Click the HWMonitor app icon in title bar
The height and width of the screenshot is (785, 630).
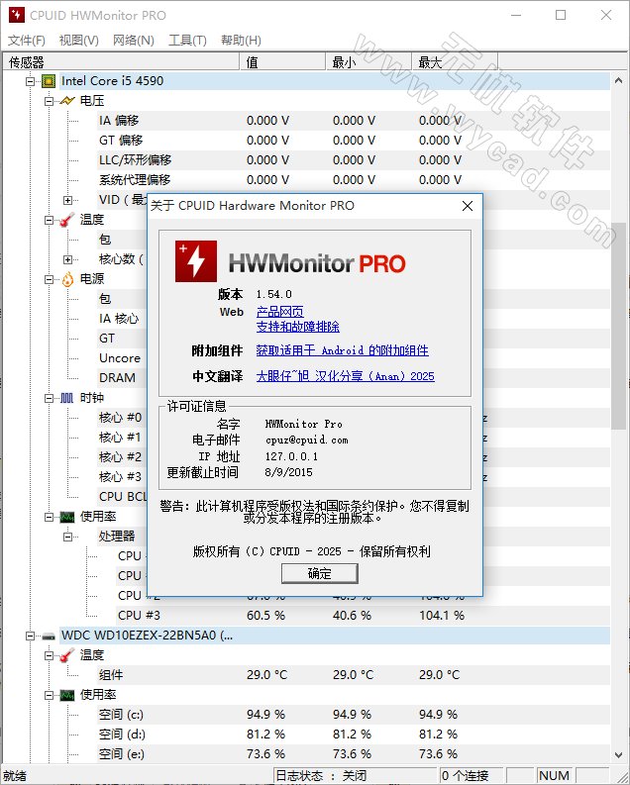point(17,15)
